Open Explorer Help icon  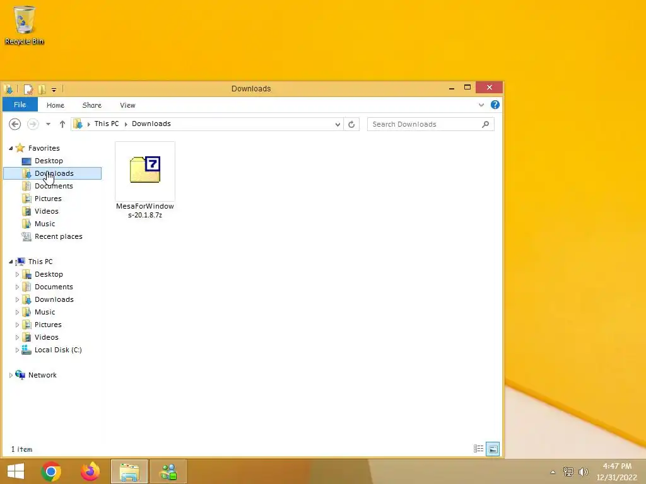[495, 105]
